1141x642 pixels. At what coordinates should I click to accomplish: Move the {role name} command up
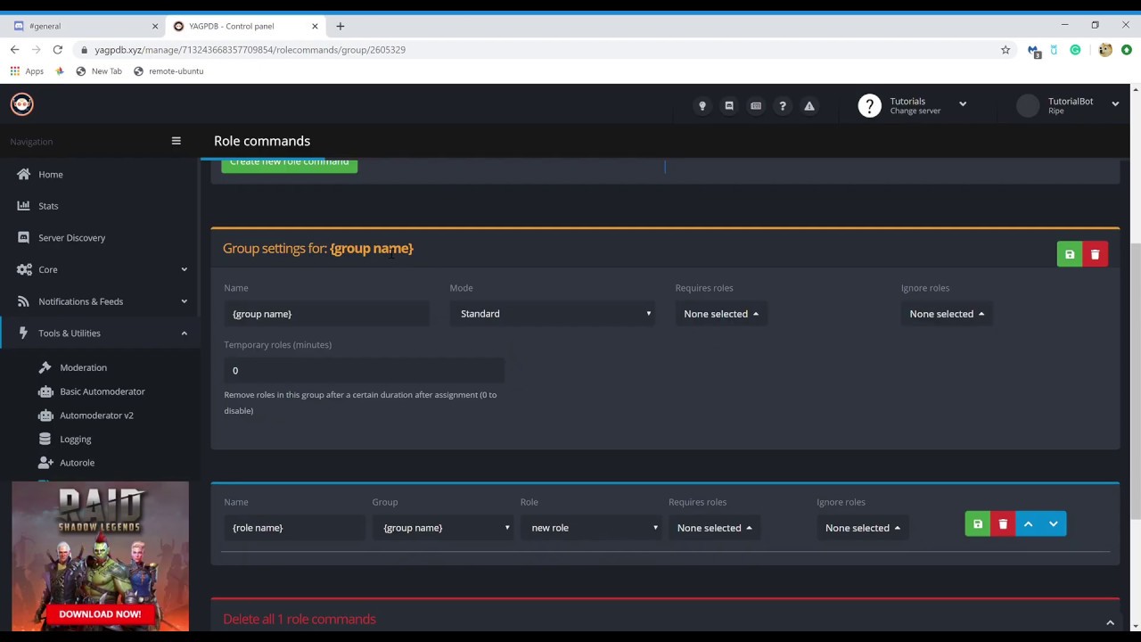click(x=1028, y=524)
